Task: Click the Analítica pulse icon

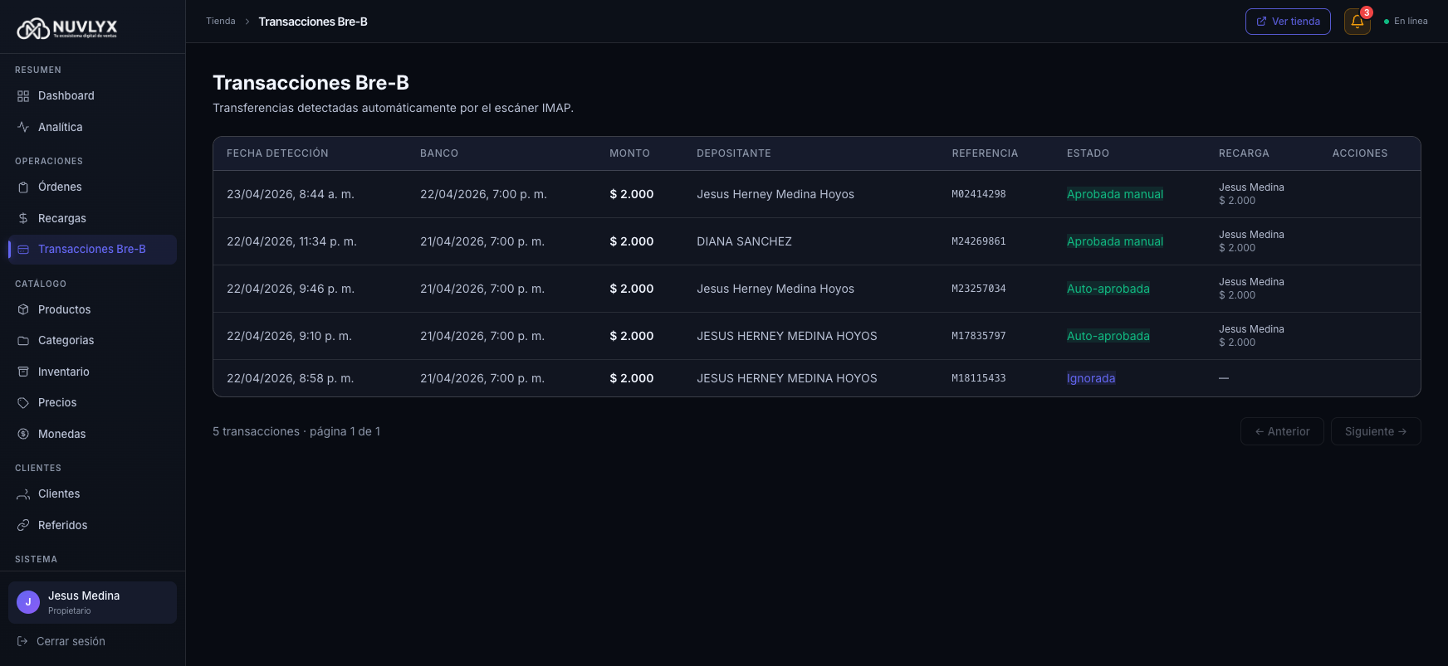Action: click(23, 127)
